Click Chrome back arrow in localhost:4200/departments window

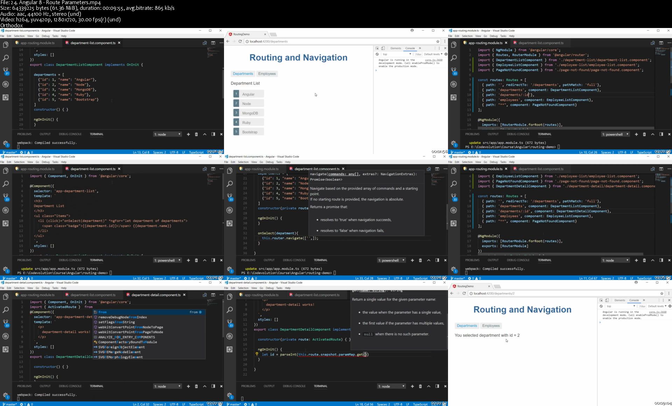coord(228,41)
